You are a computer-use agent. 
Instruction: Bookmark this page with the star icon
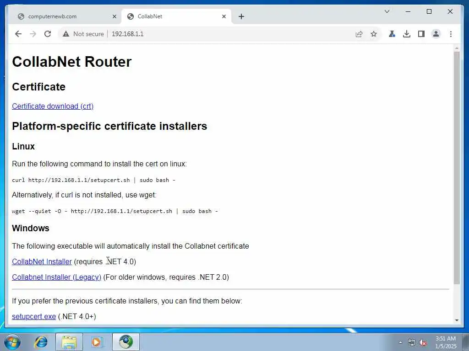click(374, 34)
